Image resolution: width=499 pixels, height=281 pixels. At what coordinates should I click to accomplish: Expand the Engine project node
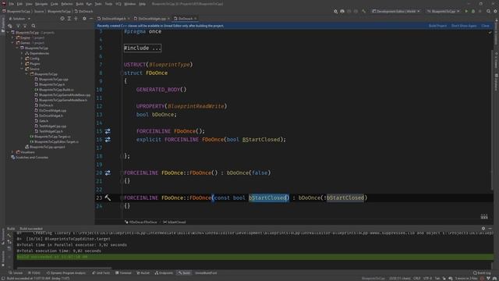pyautogui.click(x=12, y=37)
